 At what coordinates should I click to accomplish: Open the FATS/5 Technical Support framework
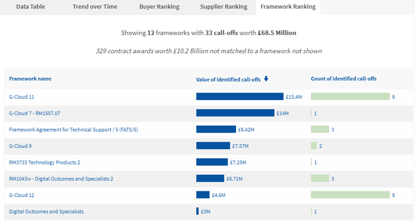pos(73,129)
